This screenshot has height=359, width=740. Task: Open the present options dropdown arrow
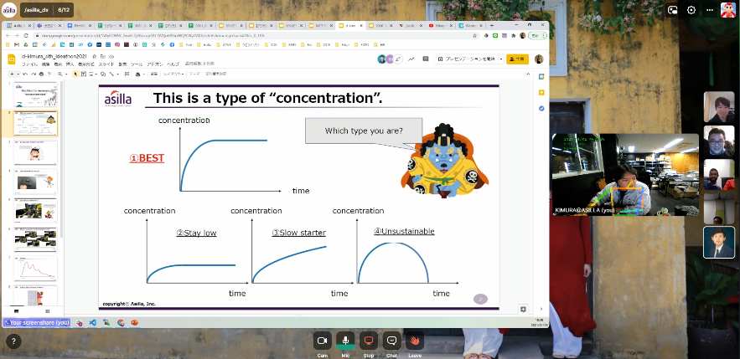tap(500, 59)
